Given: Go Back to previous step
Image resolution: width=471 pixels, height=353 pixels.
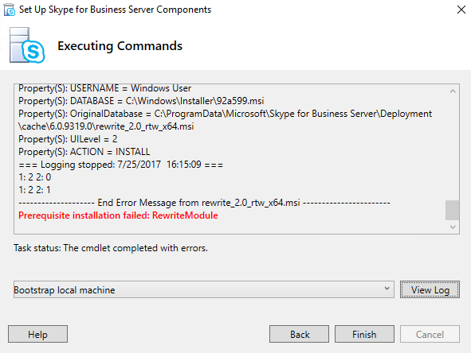Looking at the screenshot, I should click(299, 334).
